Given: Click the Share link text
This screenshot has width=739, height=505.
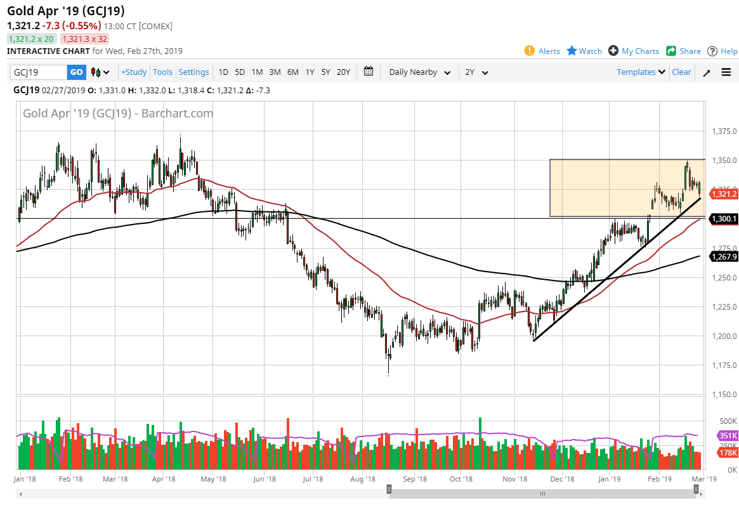Looking at the screenshot, I should pyautogui.click(x=690, y=51).
